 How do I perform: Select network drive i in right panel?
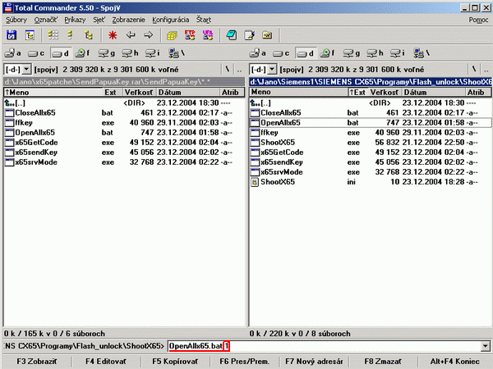(398, 53)
